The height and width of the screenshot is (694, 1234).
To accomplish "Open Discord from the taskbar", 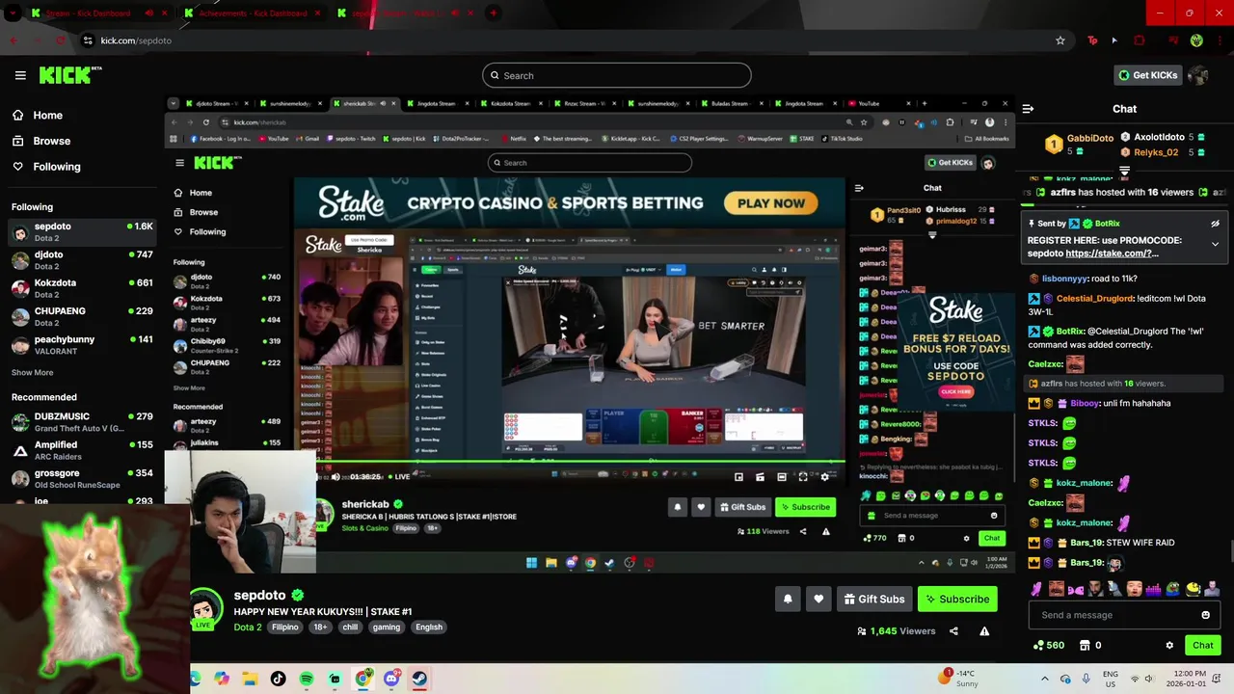I will coord(391,679).
